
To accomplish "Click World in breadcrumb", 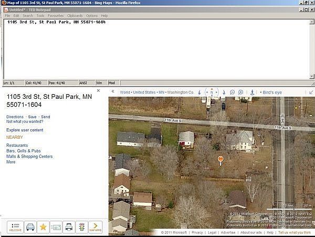I will click(125, 92).
